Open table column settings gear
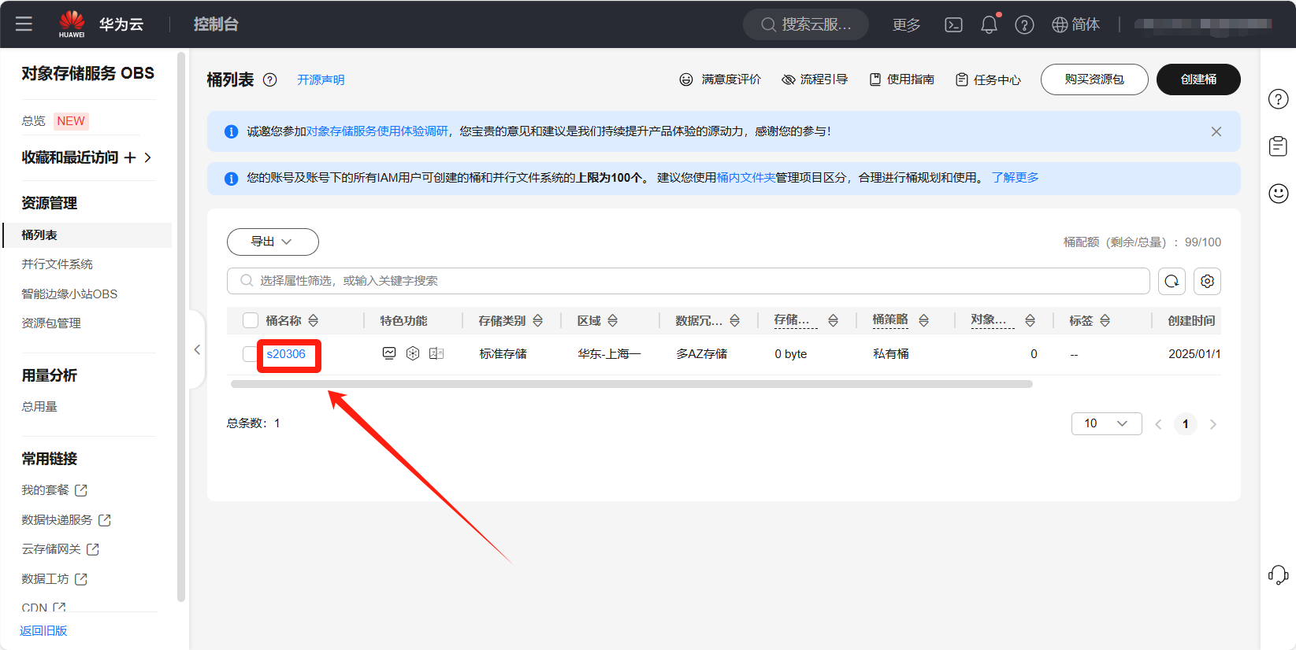Screen dimensions: 1296x650 pos(1207,281)
